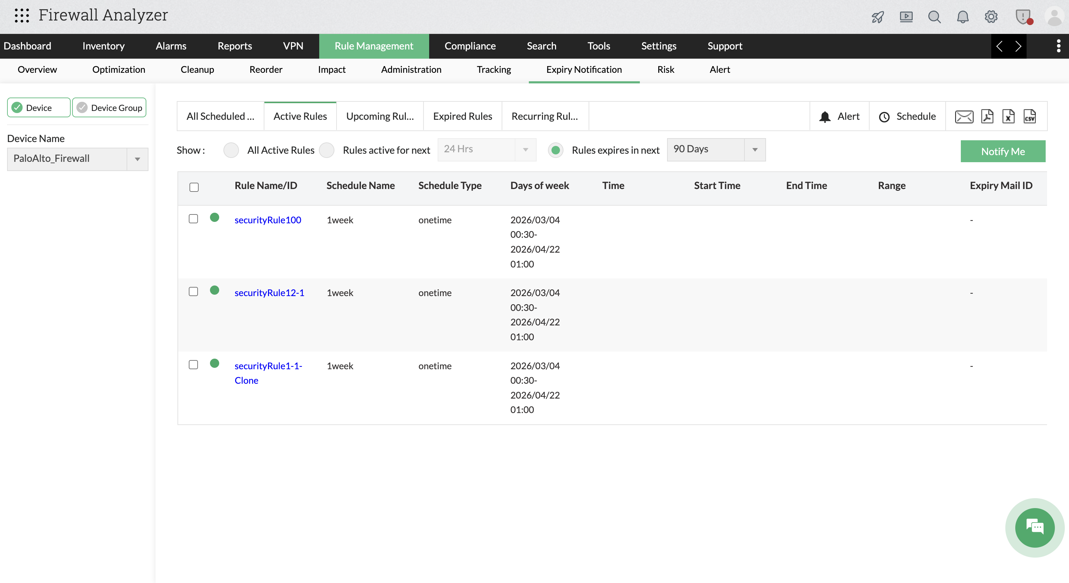Open the Compliance tab
1069x583 pixels.
point(470,46)
